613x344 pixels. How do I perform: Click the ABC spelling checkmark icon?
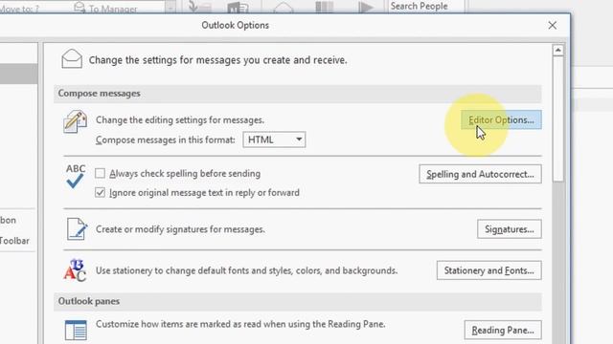[75, 176]
